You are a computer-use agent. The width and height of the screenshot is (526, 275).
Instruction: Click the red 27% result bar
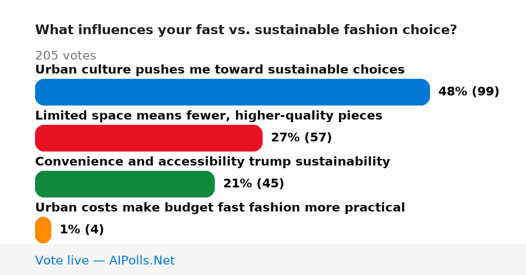[x=149, y=138]
